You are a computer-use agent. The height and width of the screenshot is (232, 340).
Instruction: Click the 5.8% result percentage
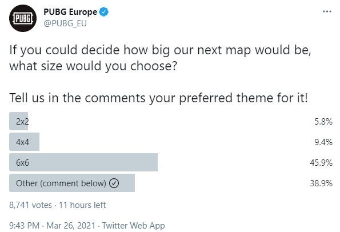(323, 121)
